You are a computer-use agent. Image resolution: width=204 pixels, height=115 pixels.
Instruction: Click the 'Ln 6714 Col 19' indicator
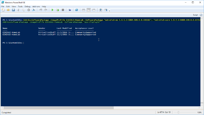point(164,112)
